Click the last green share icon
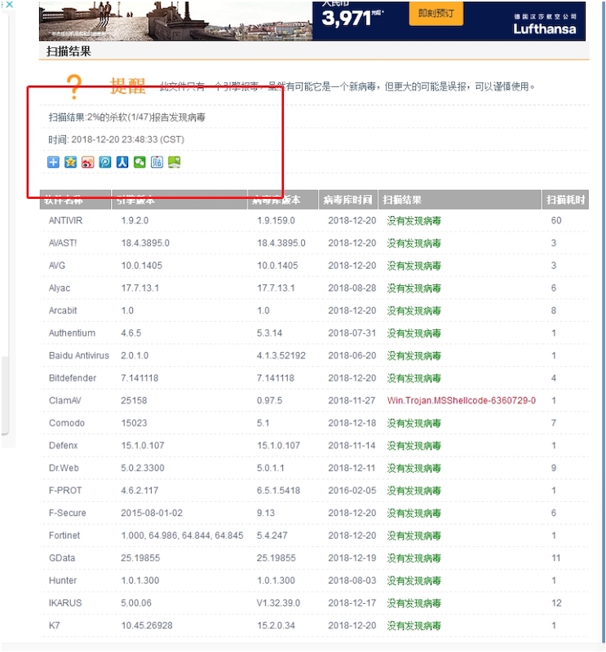Viewport: 606px width, 652px height. click(x=174, y=162)
